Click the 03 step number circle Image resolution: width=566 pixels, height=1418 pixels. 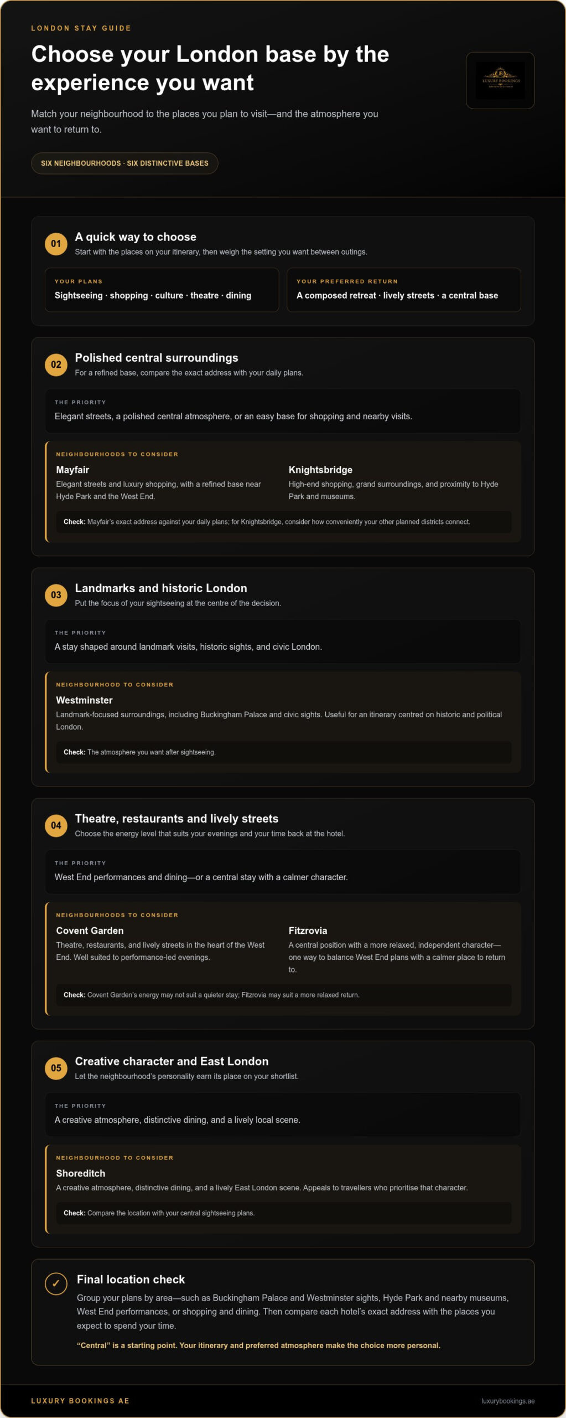(x=56, y=595)
